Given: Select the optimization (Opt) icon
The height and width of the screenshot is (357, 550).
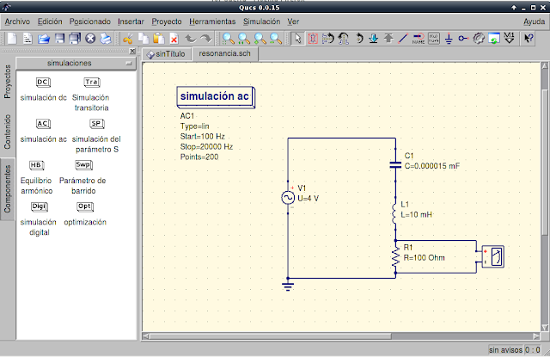Looking at the screenshot, I should click(84, 206).
